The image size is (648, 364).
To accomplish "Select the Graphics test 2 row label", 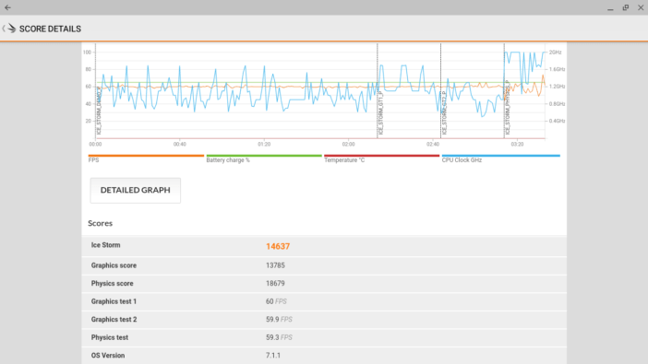I will 114,320.
